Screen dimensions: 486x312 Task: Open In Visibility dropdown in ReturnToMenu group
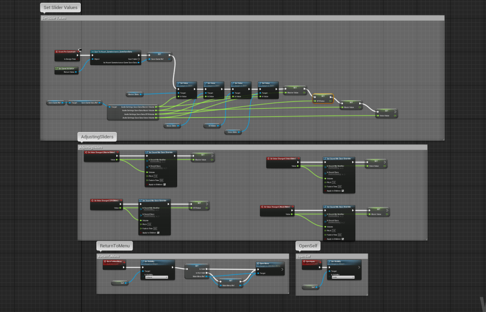[156, 277]
